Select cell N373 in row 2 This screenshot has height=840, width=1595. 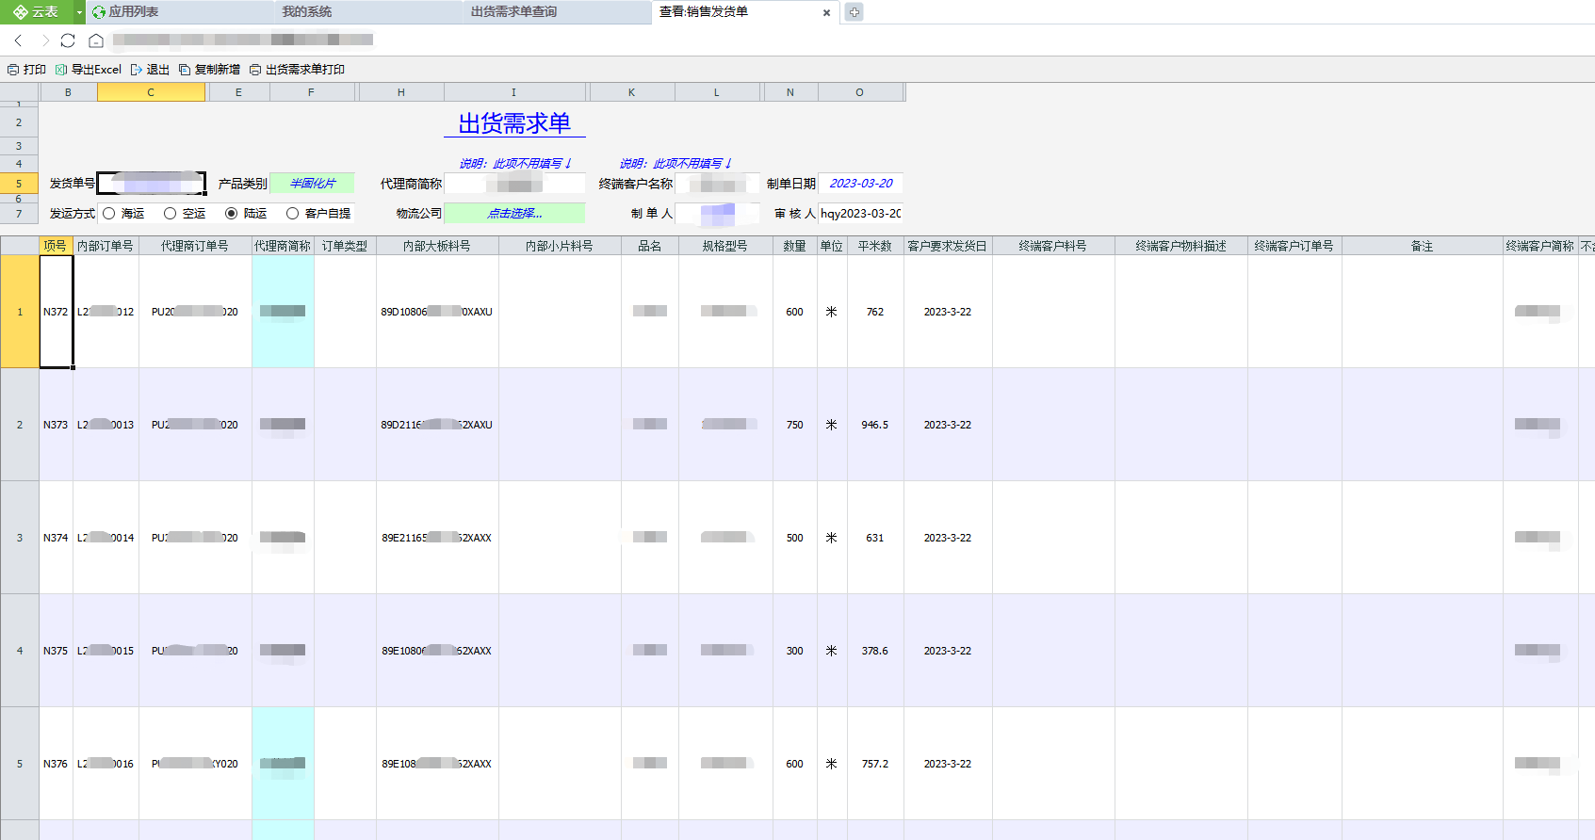point(56,425)
